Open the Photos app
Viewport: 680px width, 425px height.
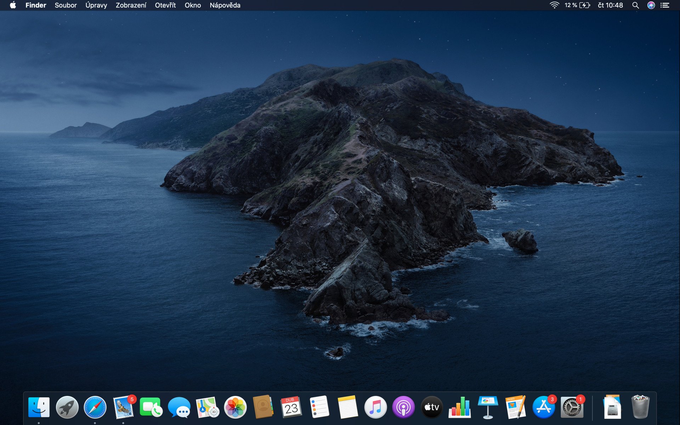coord(235,407)
